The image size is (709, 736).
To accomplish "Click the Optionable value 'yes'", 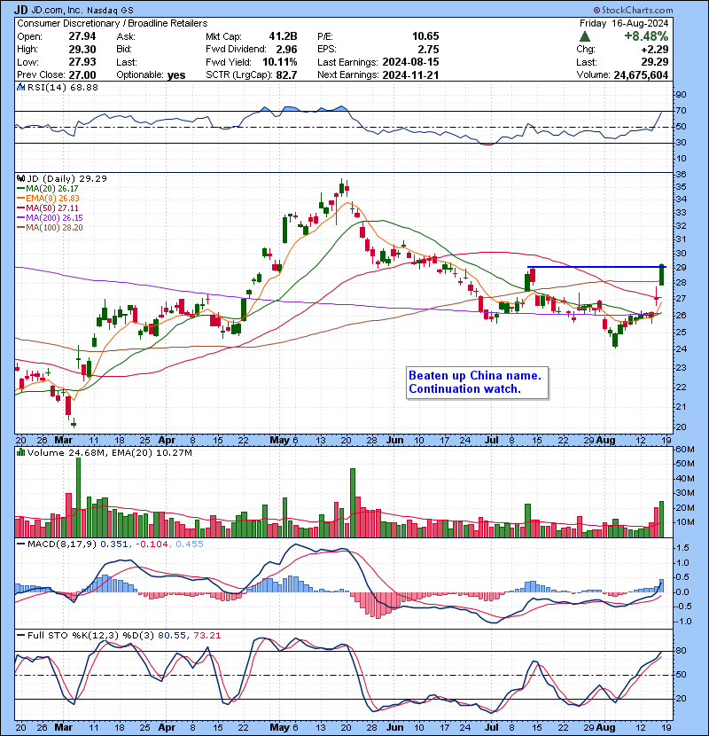I will (x=176, y=75).
